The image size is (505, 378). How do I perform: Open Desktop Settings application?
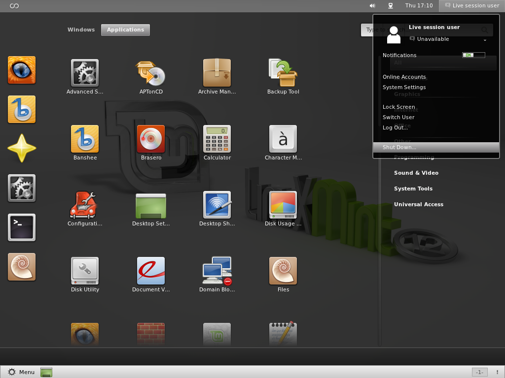coord(151,206)
